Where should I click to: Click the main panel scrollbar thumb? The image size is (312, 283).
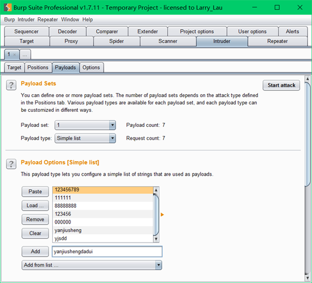tap(307, 134)
